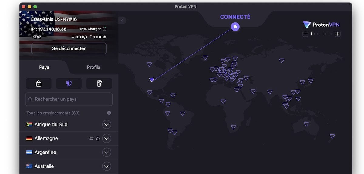
Task: Select Argentine in country list
Action: point(69,152)
